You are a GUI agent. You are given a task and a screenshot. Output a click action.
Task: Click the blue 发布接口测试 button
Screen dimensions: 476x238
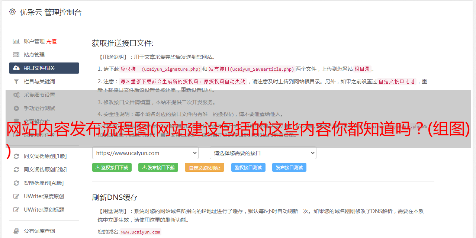289,167
